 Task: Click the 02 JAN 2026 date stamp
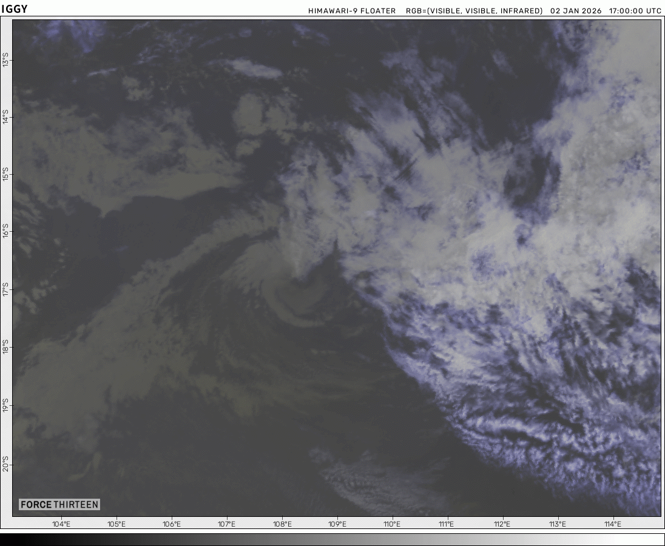[576, 11]
